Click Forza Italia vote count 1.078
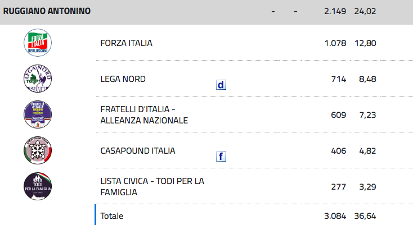Viewport: 413px width, 225px height. pyautogui.click(x=335, y=43)
